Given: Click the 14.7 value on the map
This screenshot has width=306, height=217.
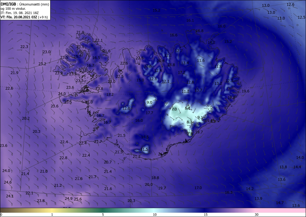Looking at the screenshot, I should [280, 203].
